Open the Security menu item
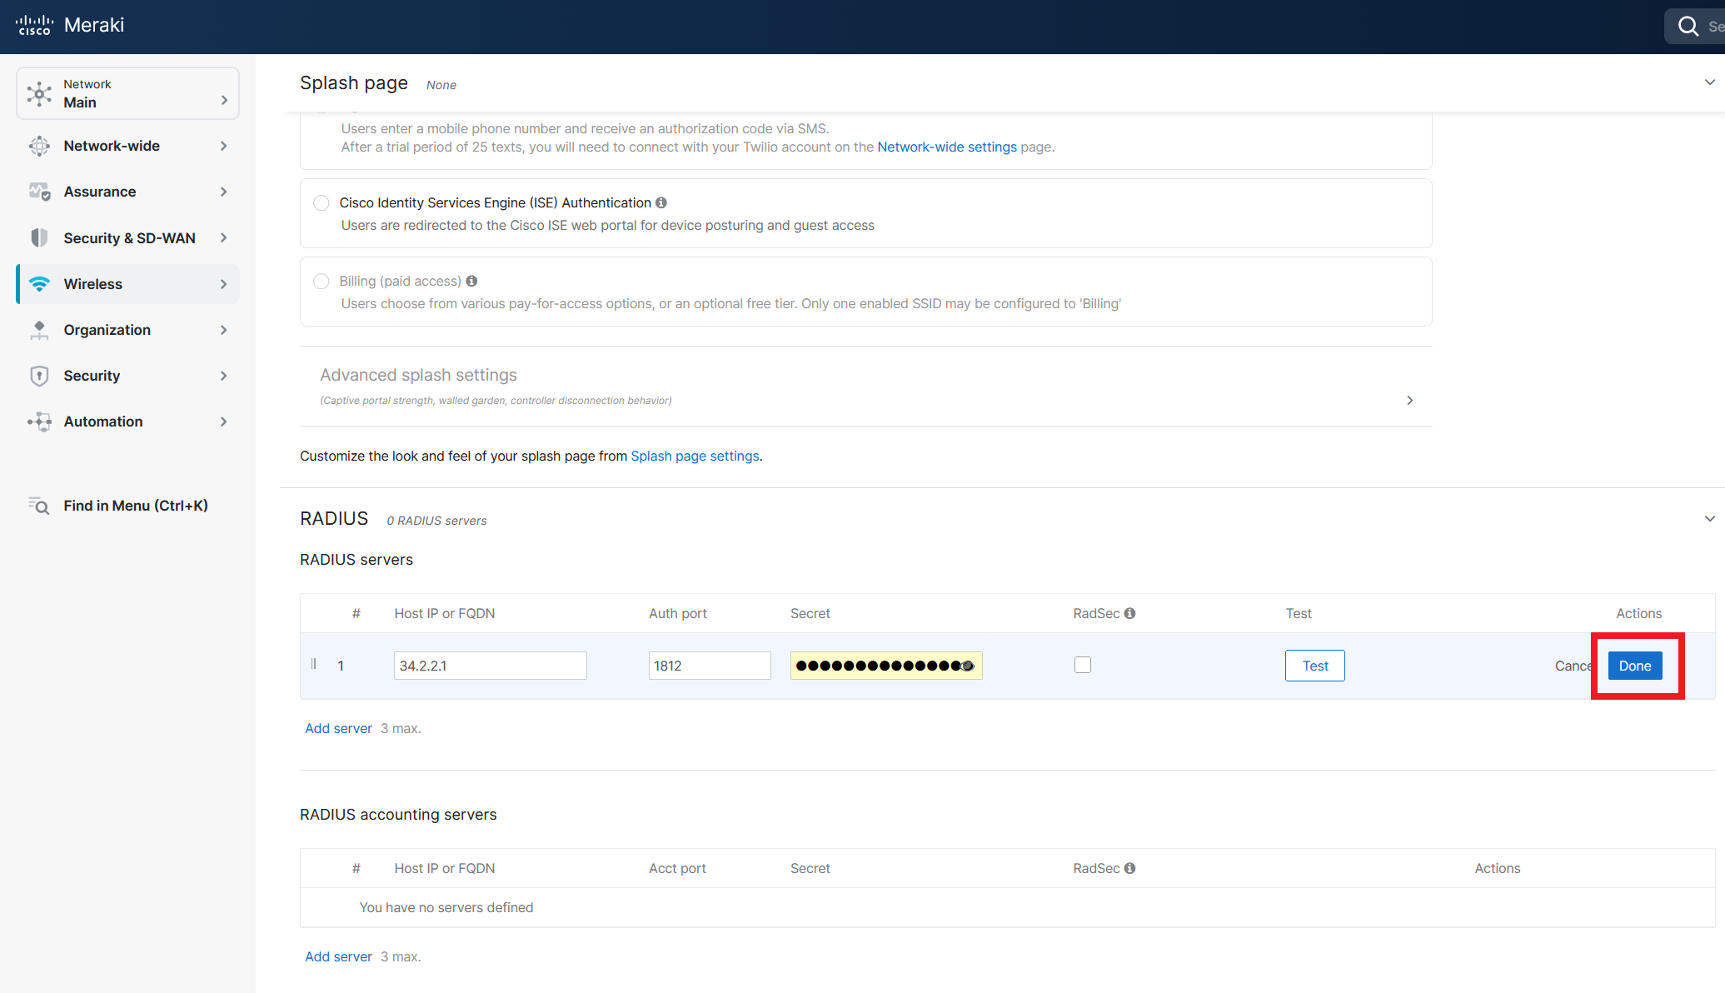The width and height of the screenshot is (1725, 993). coord(127,376)
